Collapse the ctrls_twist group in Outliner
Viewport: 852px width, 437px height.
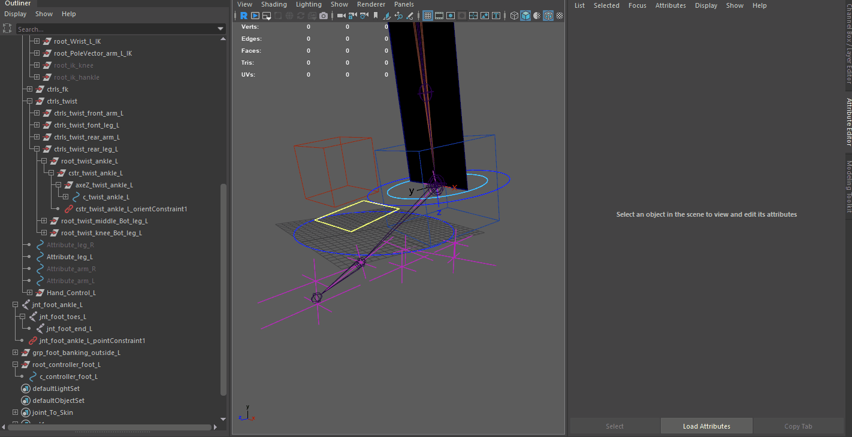28,101
